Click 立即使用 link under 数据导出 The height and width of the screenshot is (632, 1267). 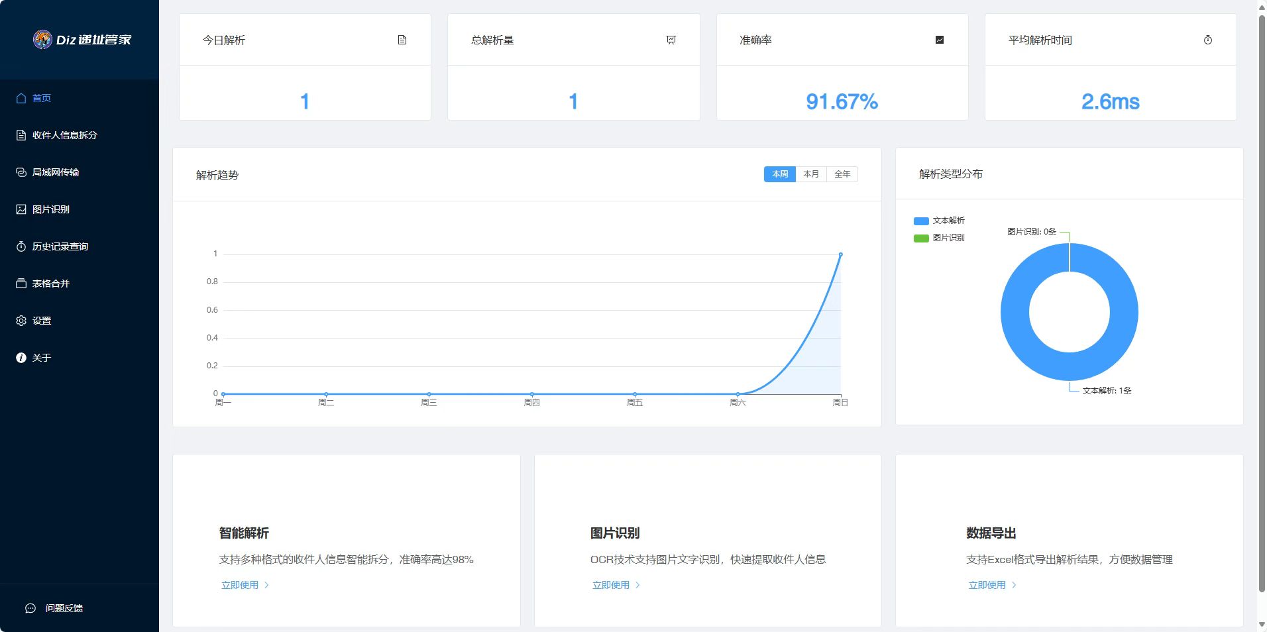tap(987, 585)
